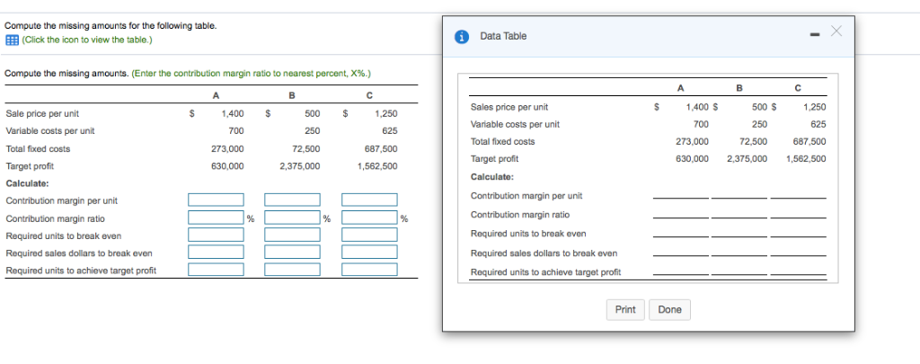The height and width of the screenshot is (364, 920).
Task: Click Required units to break even field for A
Action: click(216, 235)
